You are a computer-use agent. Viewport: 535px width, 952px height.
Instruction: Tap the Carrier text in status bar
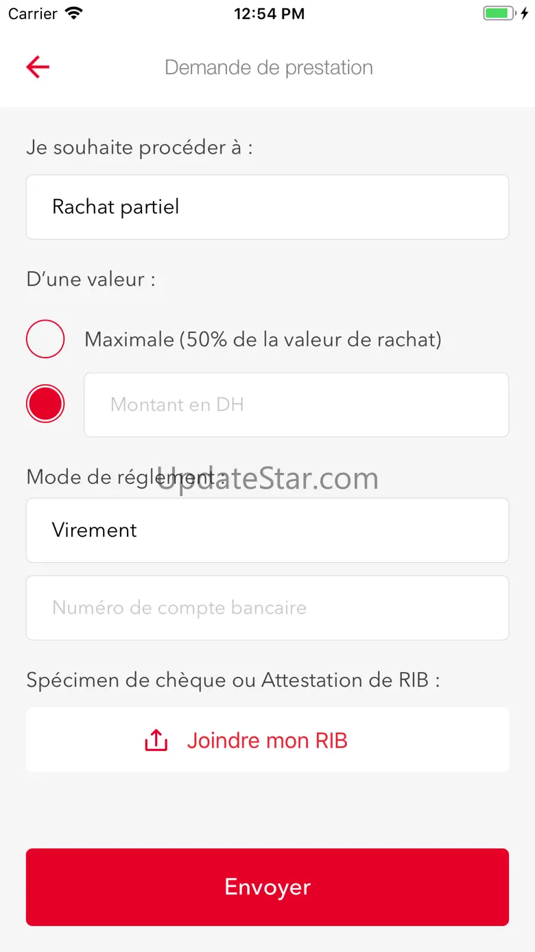[32, 14]
